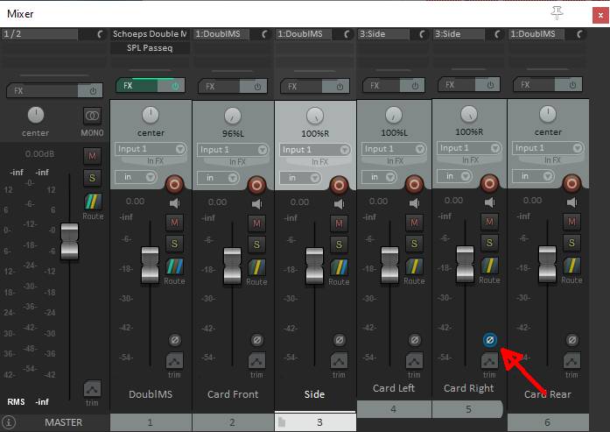Click the Card Front track name label
Viewport: 610px width, 432px height.
pyautogui.click(x=233, y=394)
